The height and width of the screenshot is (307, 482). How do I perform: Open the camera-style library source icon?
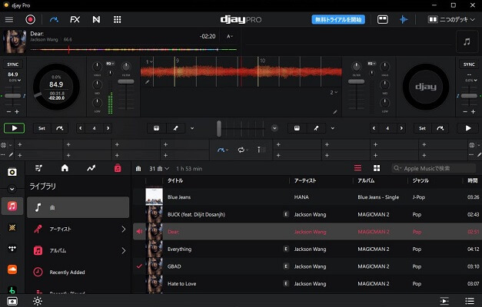point(12,172)
